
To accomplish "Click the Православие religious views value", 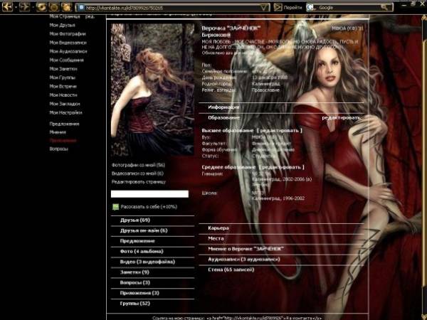I will (x=265, y=90).
